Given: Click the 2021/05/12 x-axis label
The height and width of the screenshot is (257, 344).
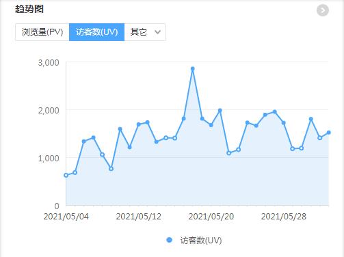Looking at the screenshot, I should (x=139, y=216).
